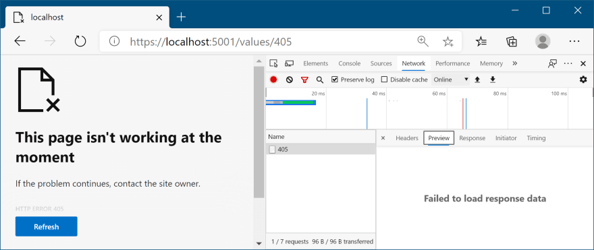Open a new tab with the plus button

[x=182, y=17]
